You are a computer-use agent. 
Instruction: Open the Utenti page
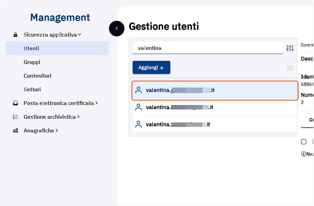pyautogui.click(x=57, y=48)
